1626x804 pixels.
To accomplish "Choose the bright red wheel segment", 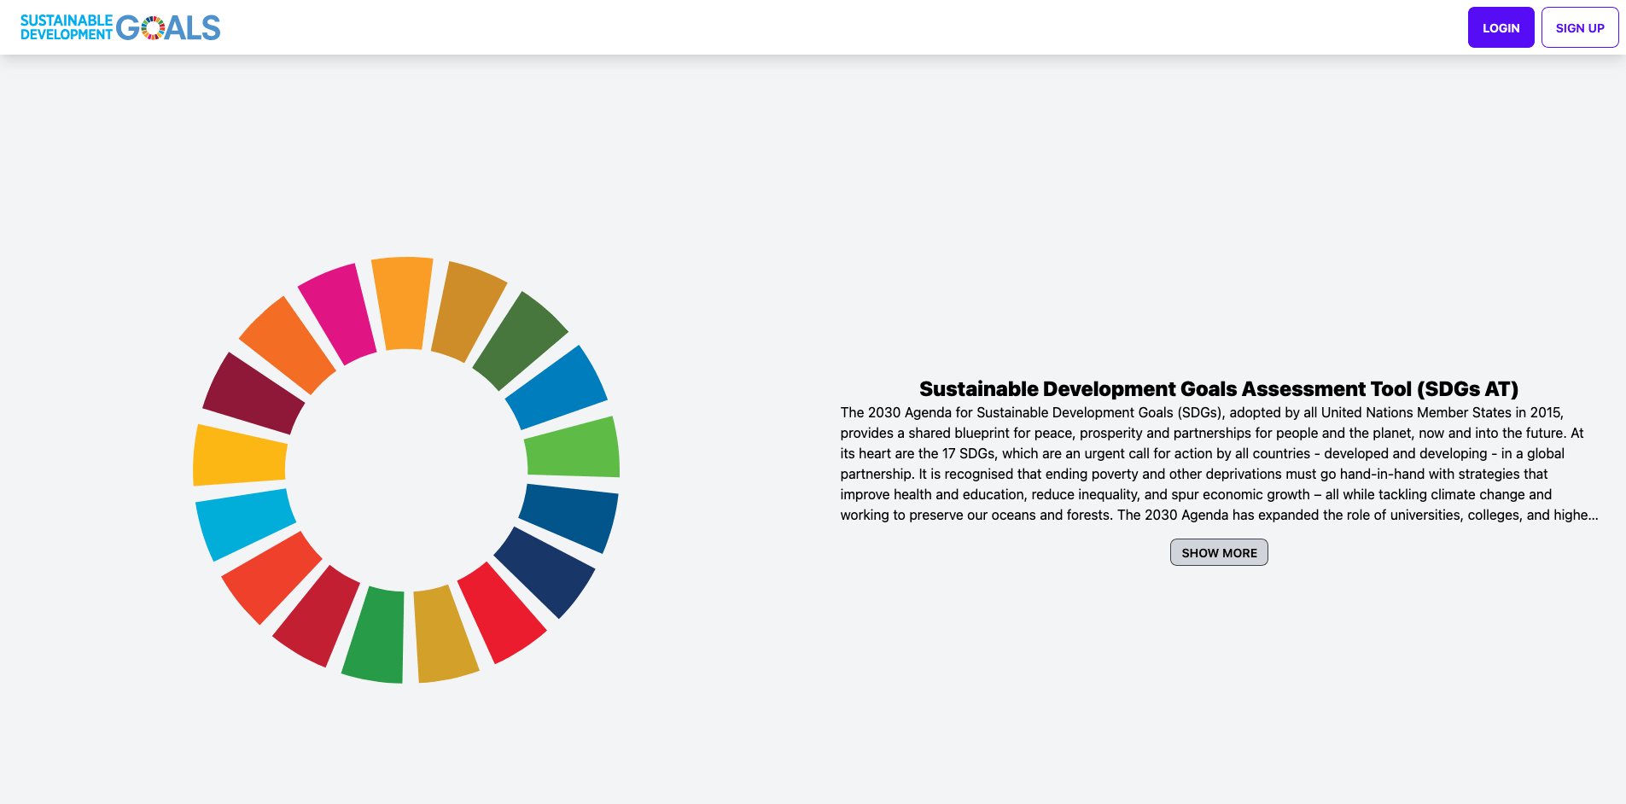I will click(x=501, y=611).
